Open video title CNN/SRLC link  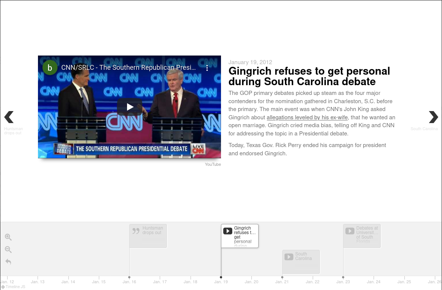pos(128,68)
